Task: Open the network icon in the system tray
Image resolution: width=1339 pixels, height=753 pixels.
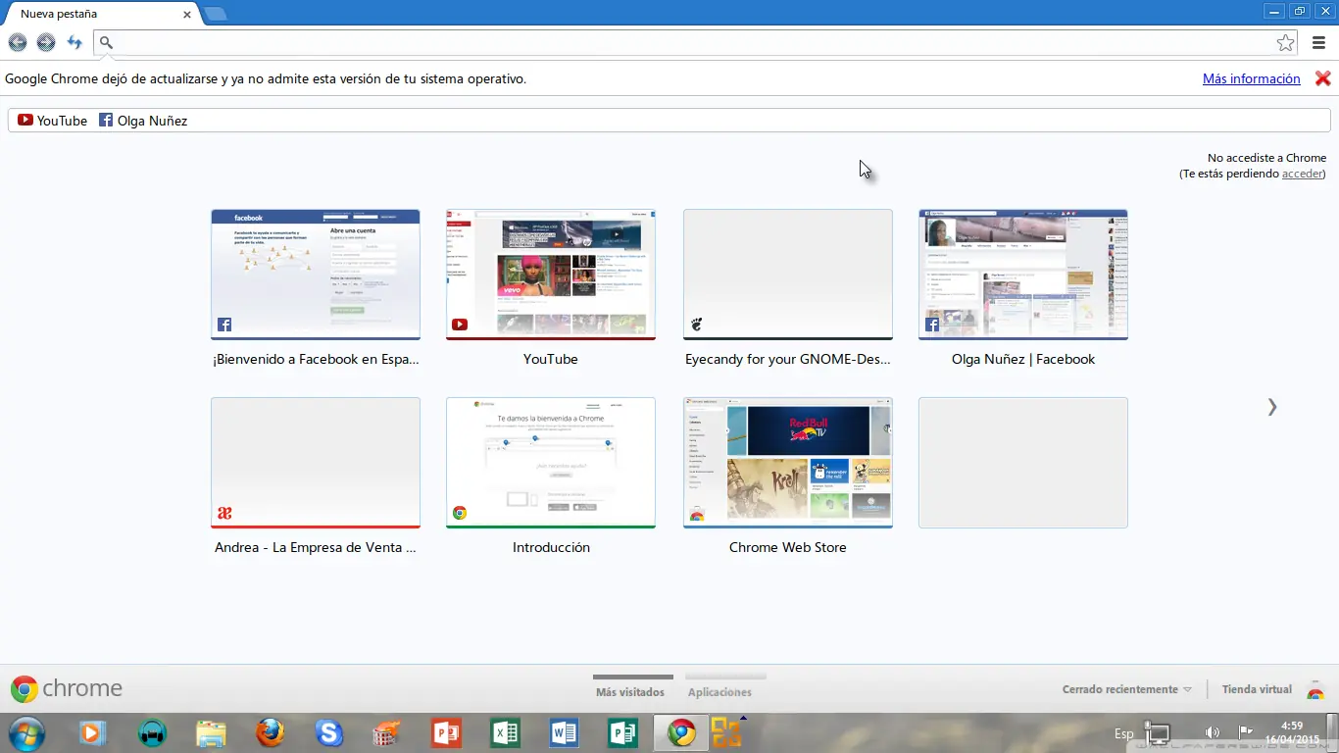Action: point(1159,732)
